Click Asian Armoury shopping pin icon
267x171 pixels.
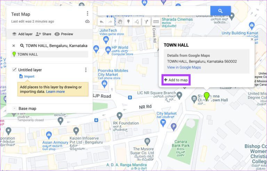[x=49, y=135]
